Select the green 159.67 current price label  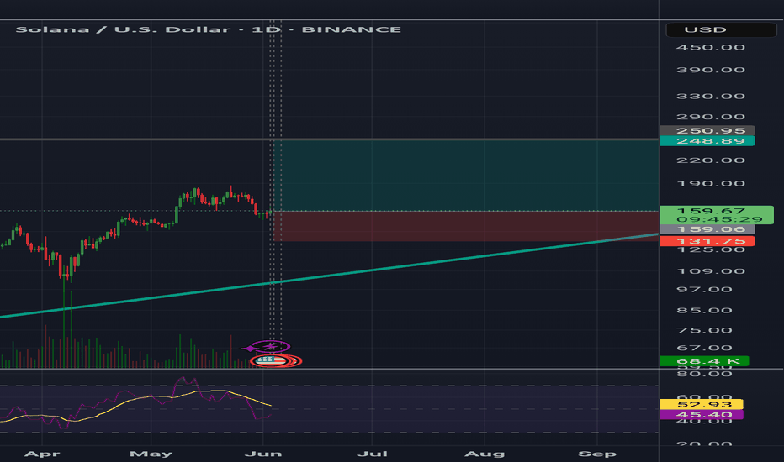click(x=716, y=215)
